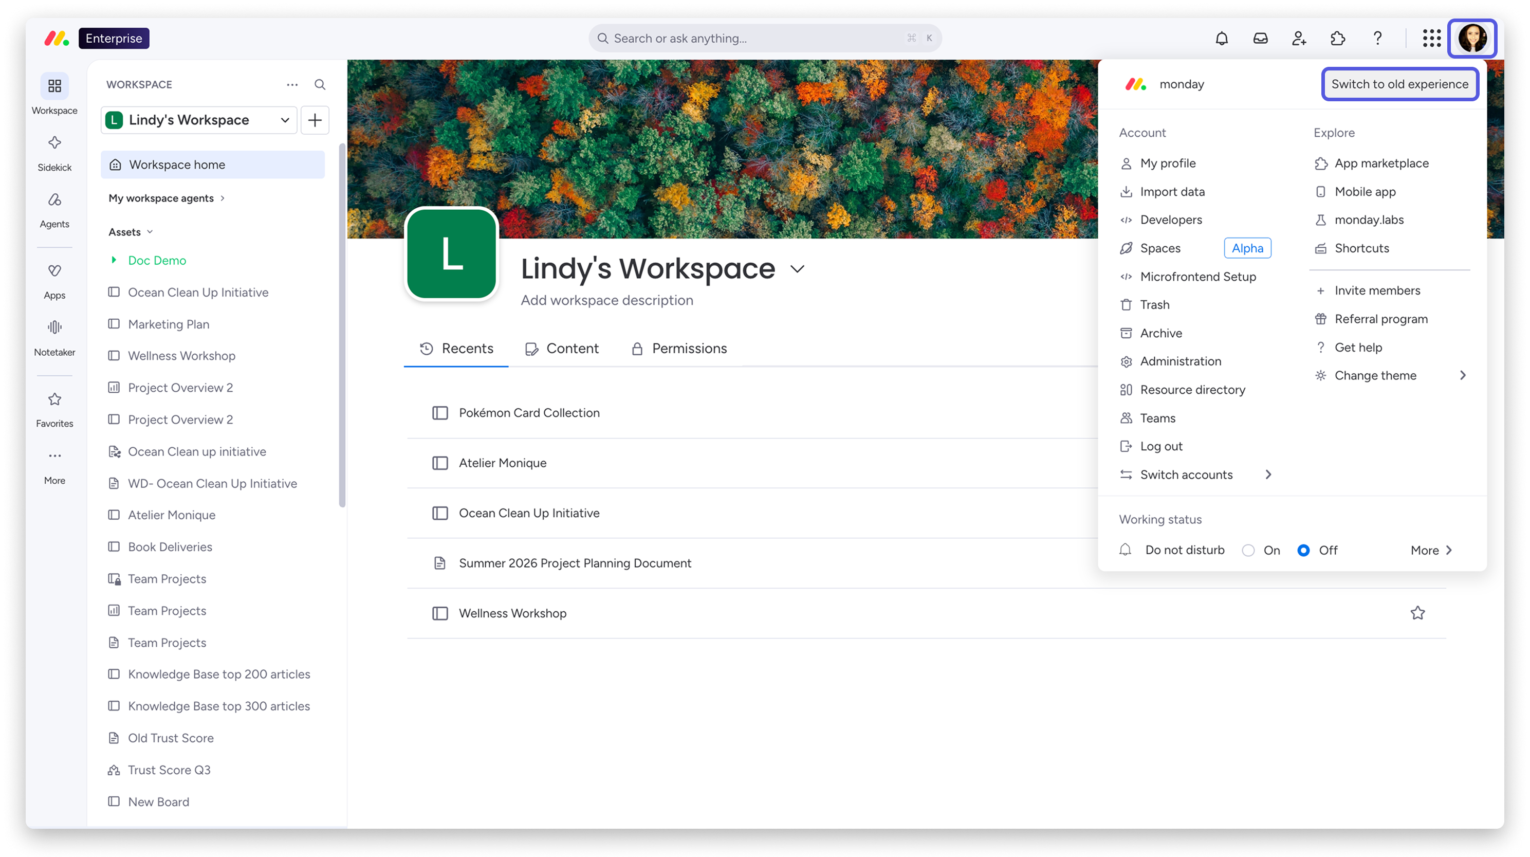Click Add workspace description text
The height and width of the screenshot is (857, 1530).
pyautogui.click(x=606, y=301)
